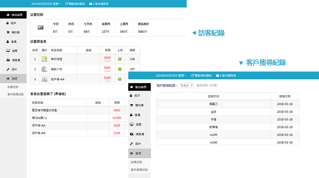Open the 本月份 dropdown in 客戶搜尋紀錄
The width and height of the screenshot is (319, 178).
pyautogui.click(x=186, y=86)
